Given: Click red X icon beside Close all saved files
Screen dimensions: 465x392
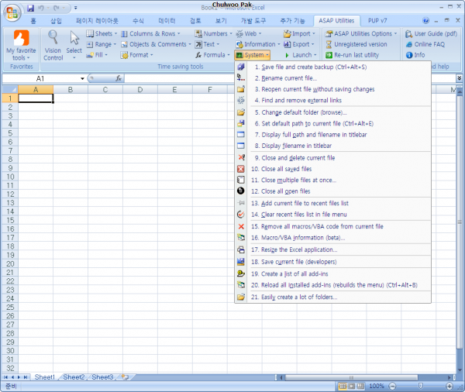Looking at the screenshot, I should point(241,169).
